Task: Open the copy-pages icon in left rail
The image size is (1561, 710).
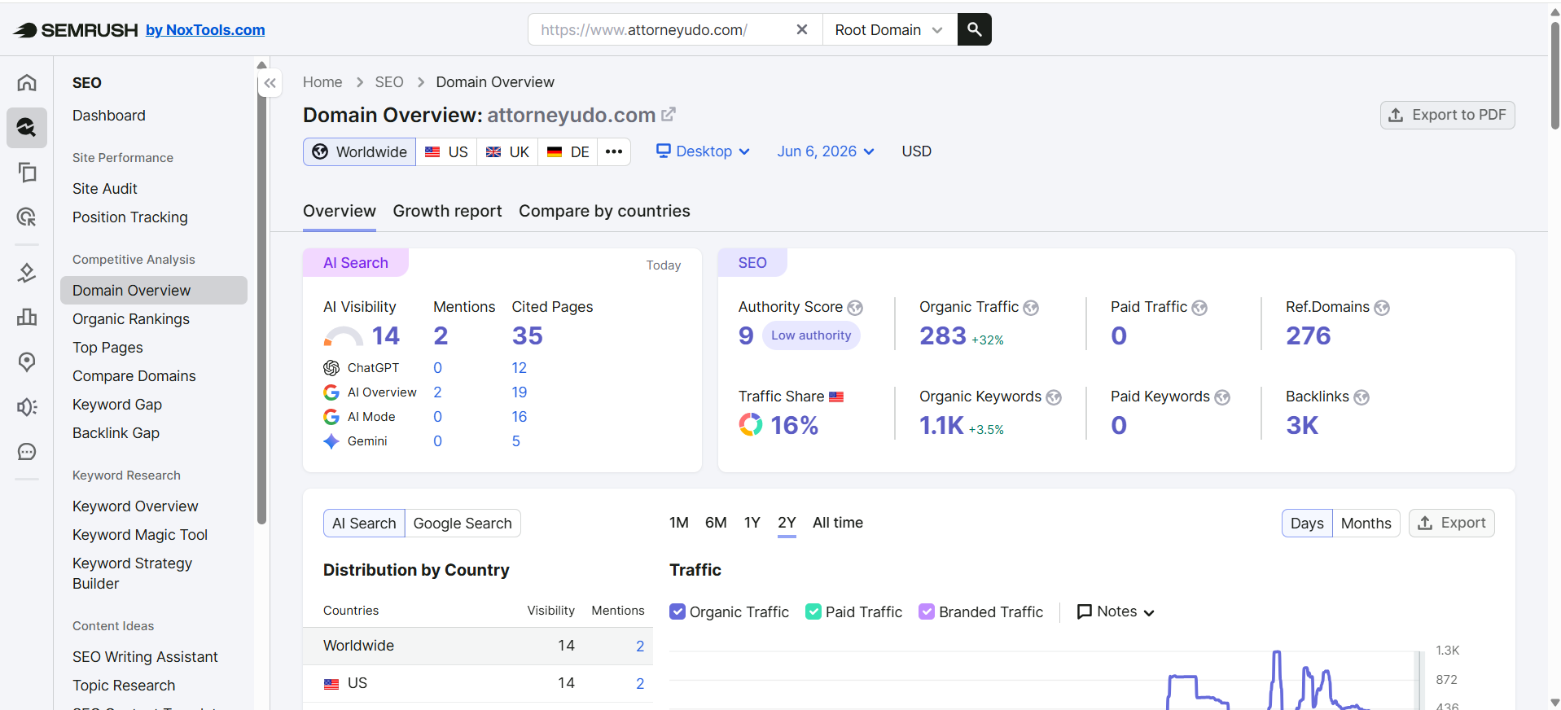Action: coord(27,172)
